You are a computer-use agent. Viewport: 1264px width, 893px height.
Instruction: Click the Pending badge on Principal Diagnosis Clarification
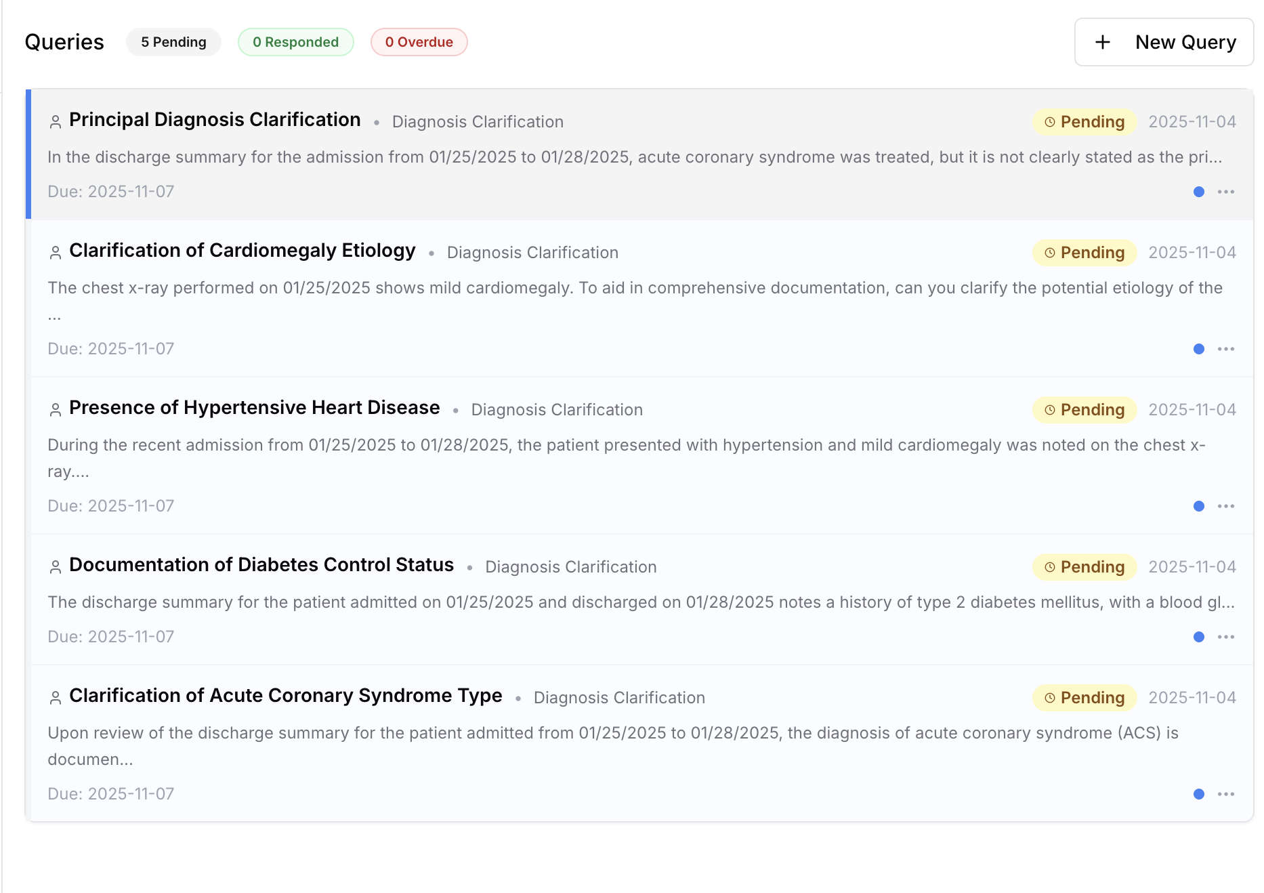[1084, 122]
